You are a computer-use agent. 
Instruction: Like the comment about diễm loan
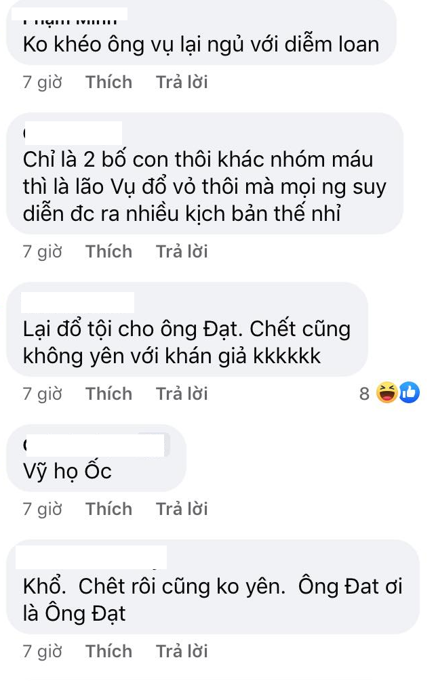pos(108,82)
